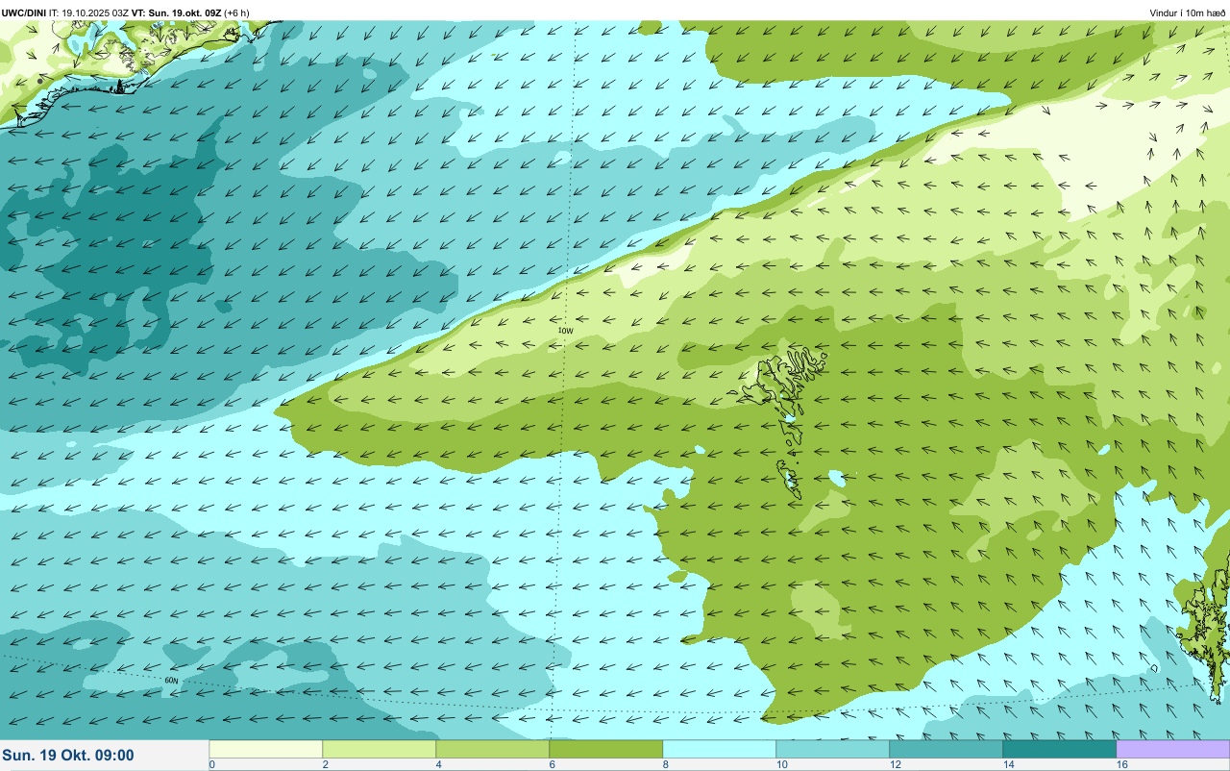This screenshot has width=1230, height=771.
Task: Click the '(+6 h)' forecast offset text
Action: 236,12
